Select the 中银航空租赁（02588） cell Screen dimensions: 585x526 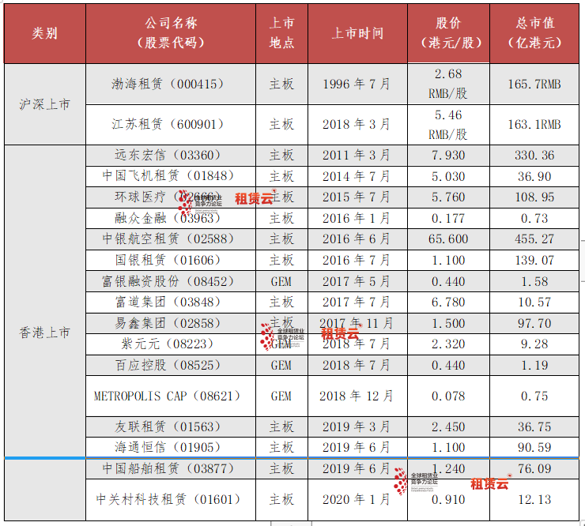[171, 239]
